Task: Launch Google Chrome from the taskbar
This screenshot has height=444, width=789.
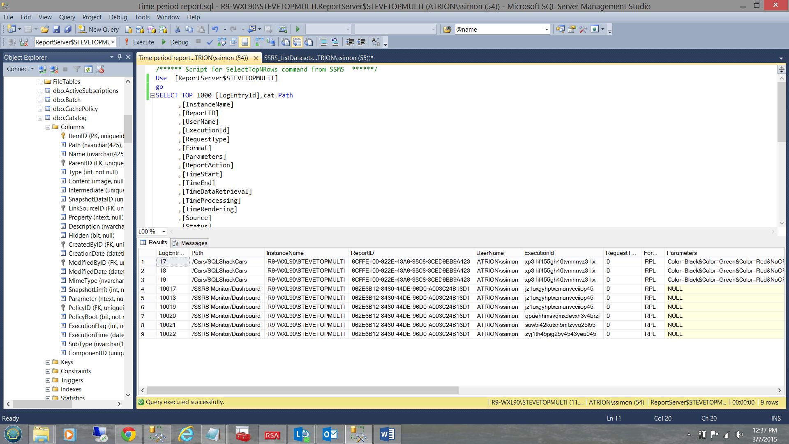Action: pyautogui.click(x=129, y=434)
